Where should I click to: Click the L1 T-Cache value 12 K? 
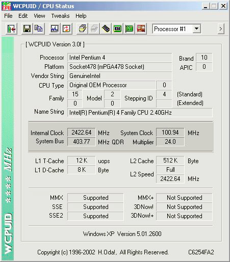[81, 161]
